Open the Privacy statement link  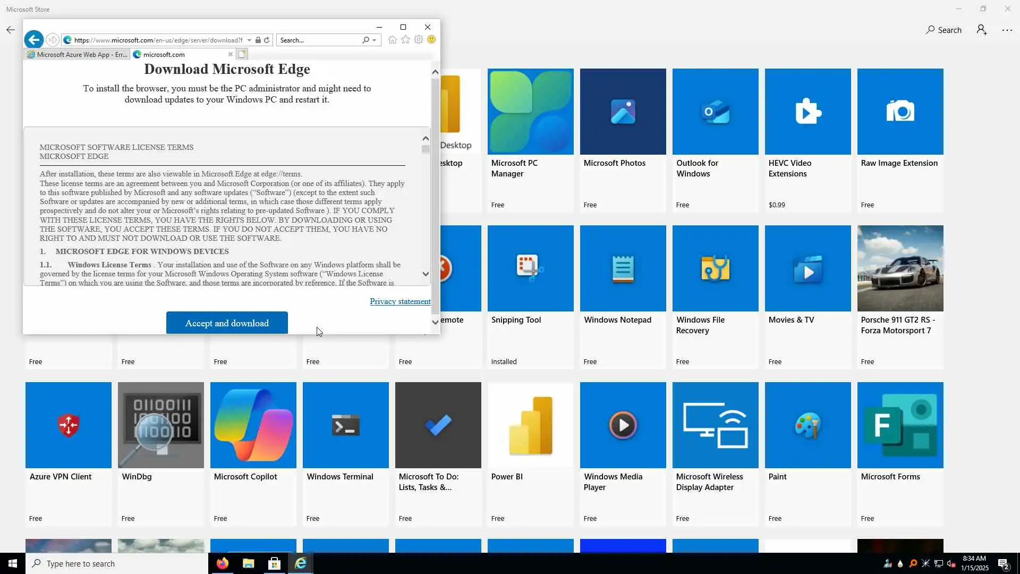(400, 301)
